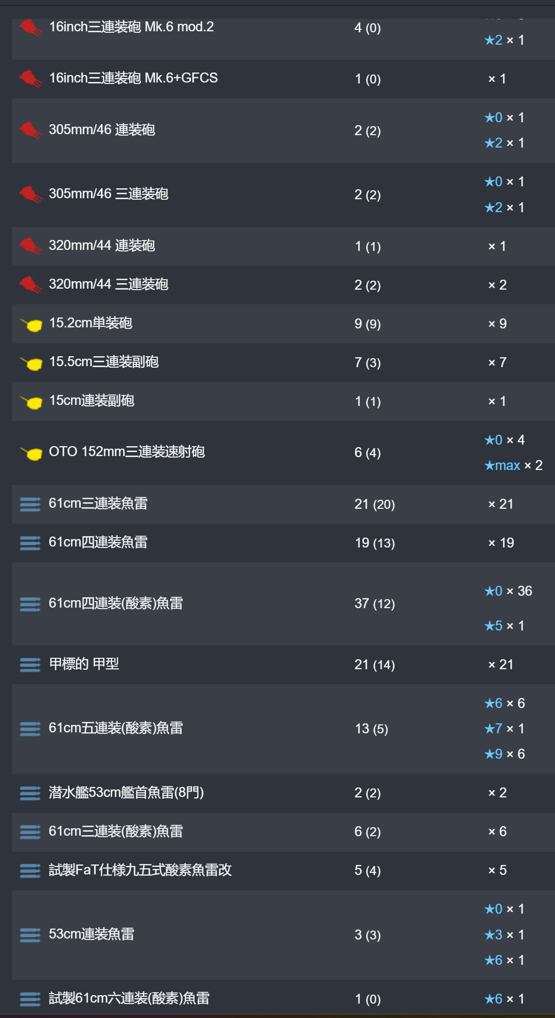Click torpedo icon for 試製61cm六連装(酸素)魚雷
The width and height of the screenshot is (555, 1018).
(x=30, y=999)
